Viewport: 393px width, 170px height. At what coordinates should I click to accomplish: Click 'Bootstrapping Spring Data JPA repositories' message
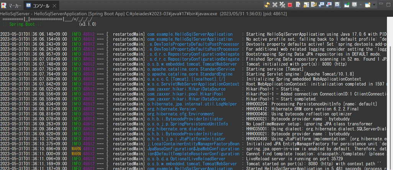(314, 54)
